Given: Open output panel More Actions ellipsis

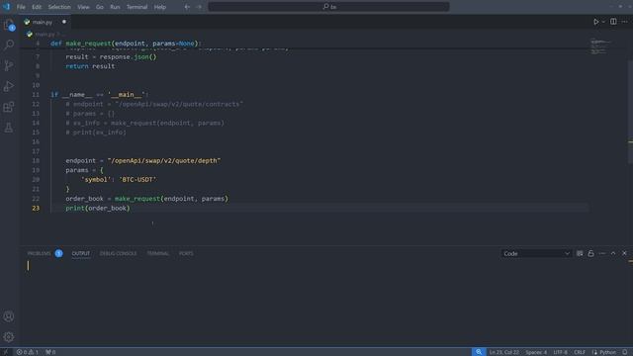Looking at the screenshot, I should click(x=602, y=253).
